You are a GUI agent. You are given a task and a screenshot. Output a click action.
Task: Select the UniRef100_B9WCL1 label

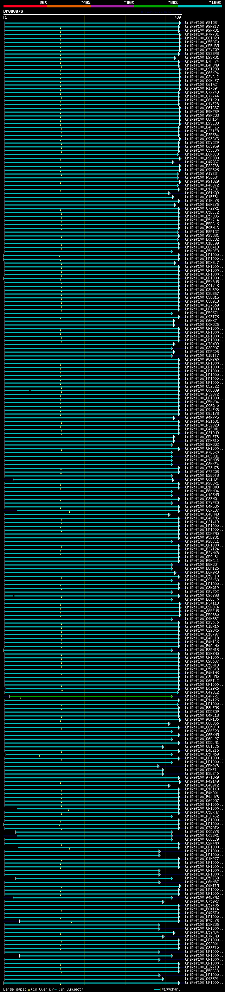(202, 561)
